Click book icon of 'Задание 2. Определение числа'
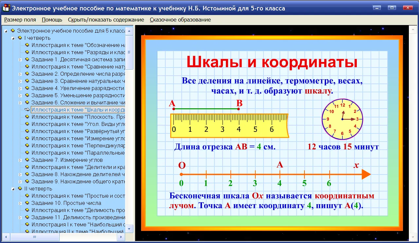Screen dimensions: 419x243 (27, 74)
